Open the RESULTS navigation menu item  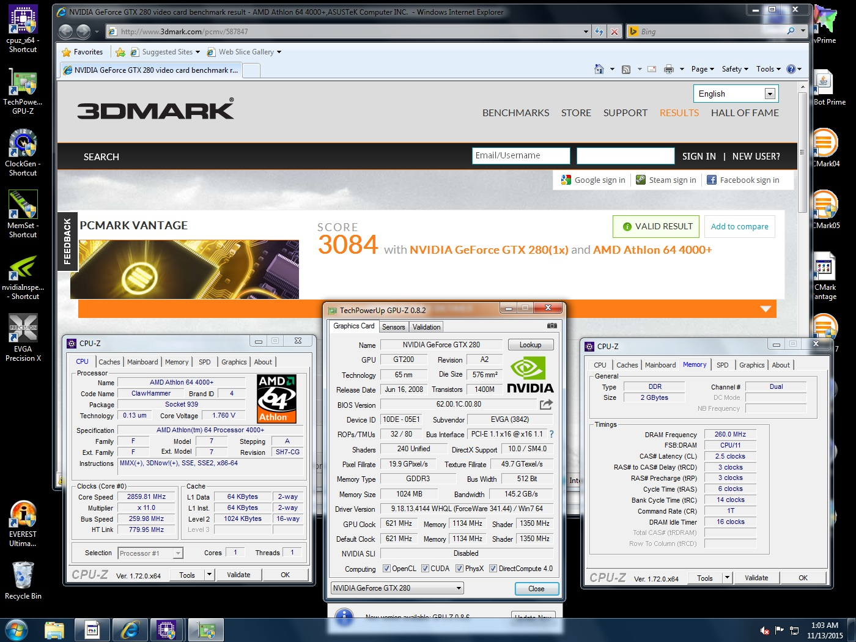point(679,113)
